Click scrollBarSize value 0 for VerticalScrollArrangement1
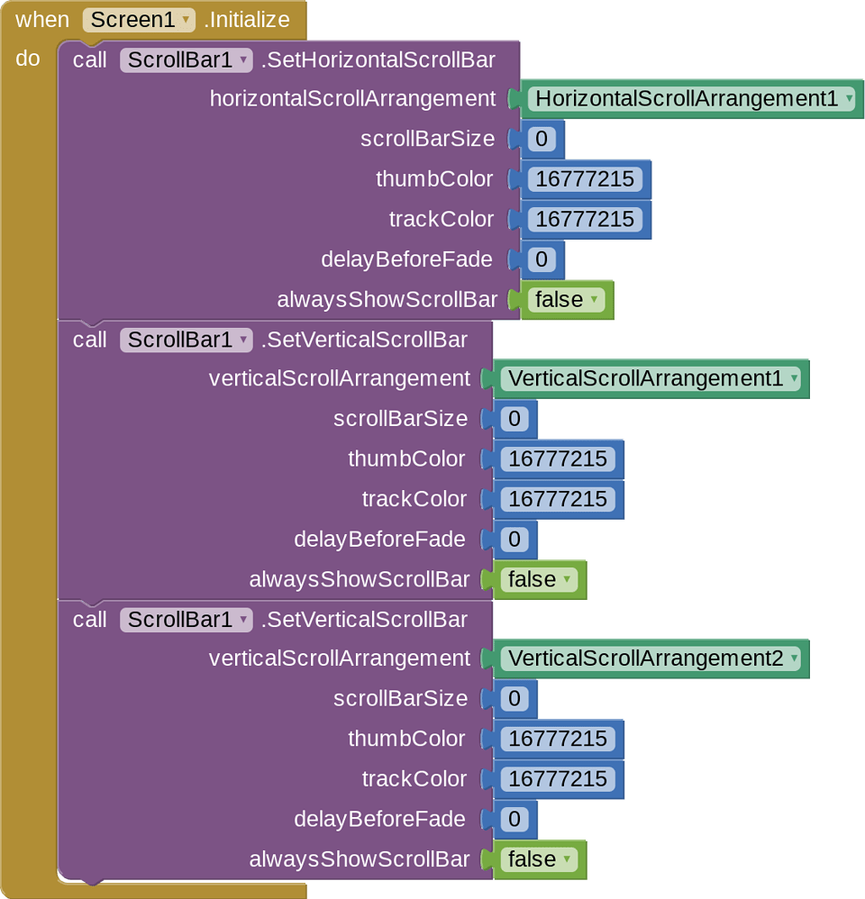865x899 pixels. click(514, 419)
